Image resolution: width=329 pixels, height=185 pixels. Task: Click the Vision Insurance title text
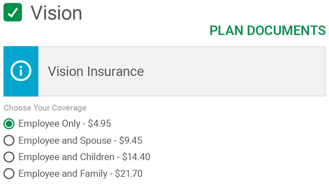pos(96,71)
